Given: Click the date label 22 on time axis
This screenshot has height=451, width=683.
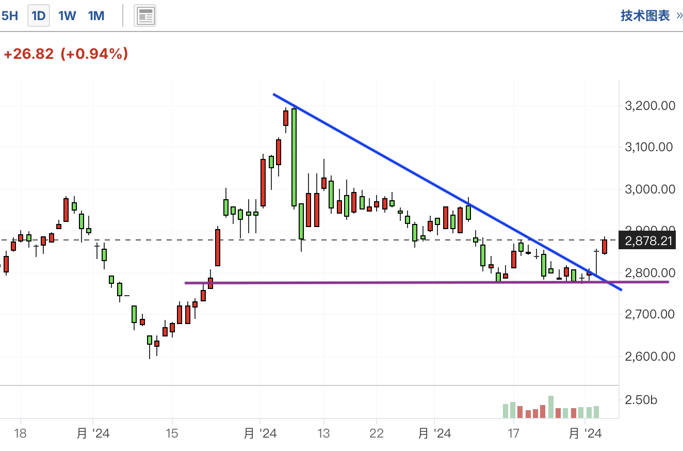Looking at the screenshot, I should (377, 433).
